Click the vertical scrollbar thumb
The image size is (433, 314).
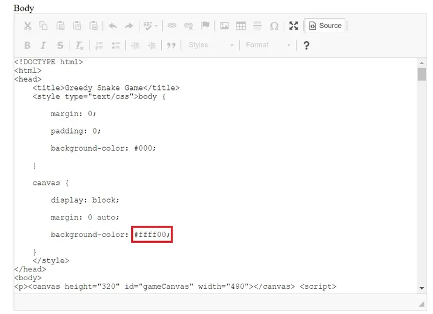coord(422,74)
